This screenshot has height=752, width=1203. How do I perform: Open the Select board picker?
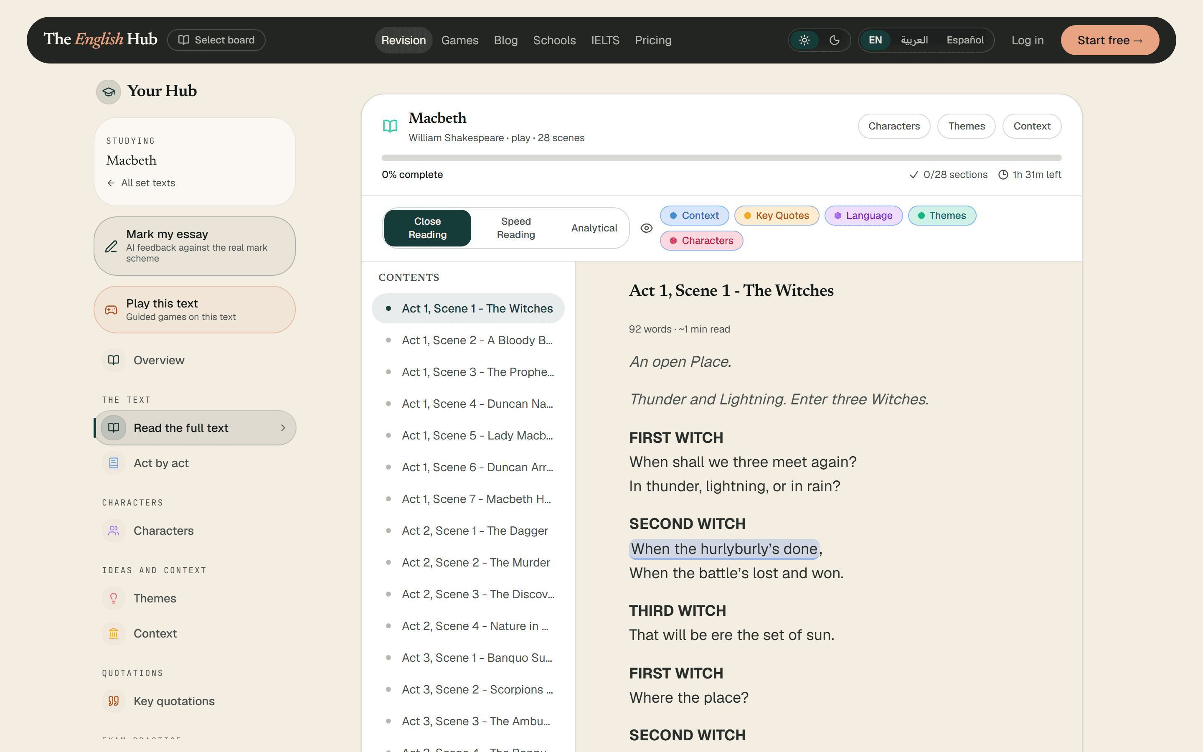coord(216,40)
